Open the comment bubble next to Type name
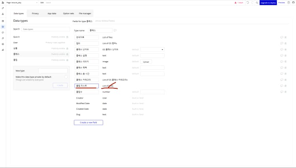 click(x=115, y=30)
